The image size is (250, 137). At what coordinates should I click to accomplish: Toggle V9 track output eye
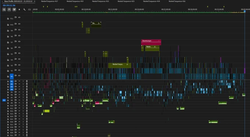pos(19,30)
